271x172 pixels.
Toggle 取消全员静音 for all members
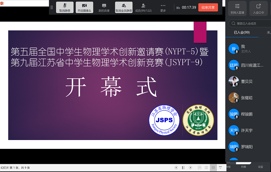tap(124, 7)
